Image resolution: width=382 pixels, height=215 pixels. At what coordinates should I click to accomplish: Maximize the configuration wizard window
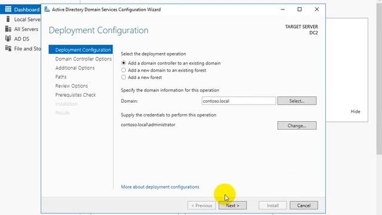pos(300,10)
